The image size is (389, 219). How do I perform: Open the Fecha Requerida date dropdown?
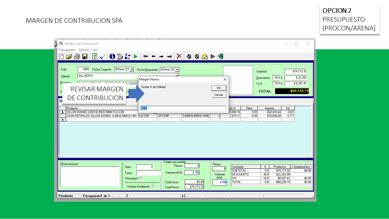tap(177, 70)
